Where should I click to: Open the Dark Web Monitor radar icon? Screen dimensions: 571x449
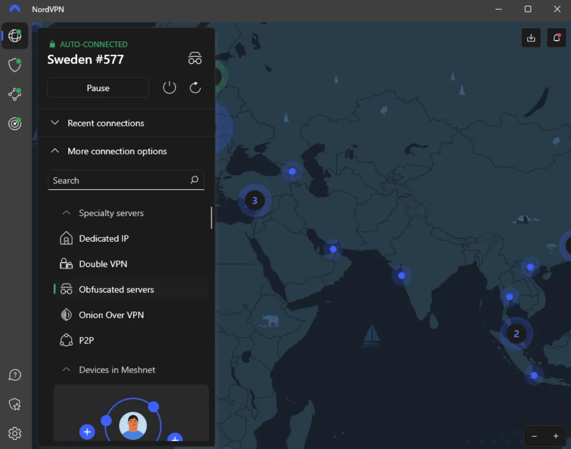pyautogui.click(x=15, y=123)
